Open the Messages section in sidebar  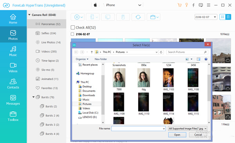(13, 100)
